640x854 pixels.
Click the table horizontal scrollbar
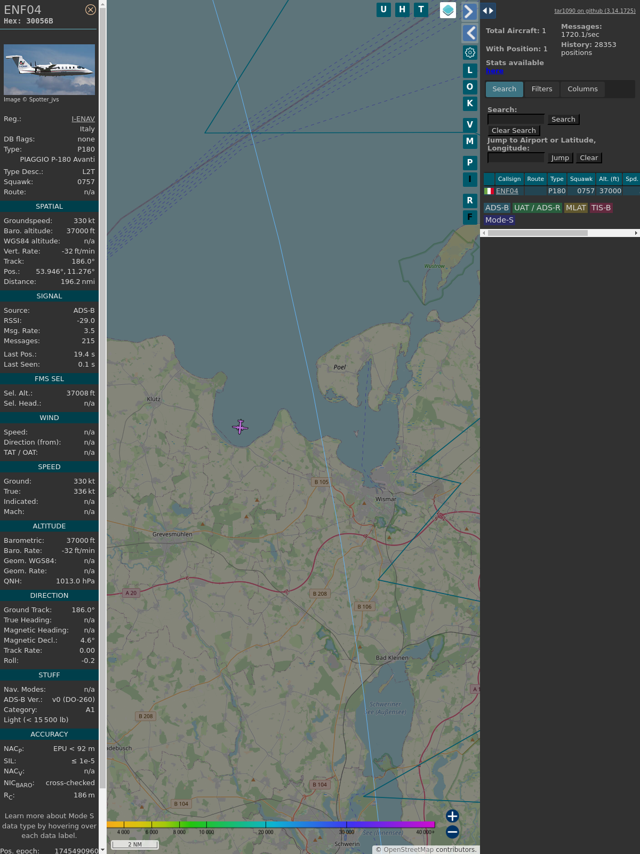click(538, 233)
